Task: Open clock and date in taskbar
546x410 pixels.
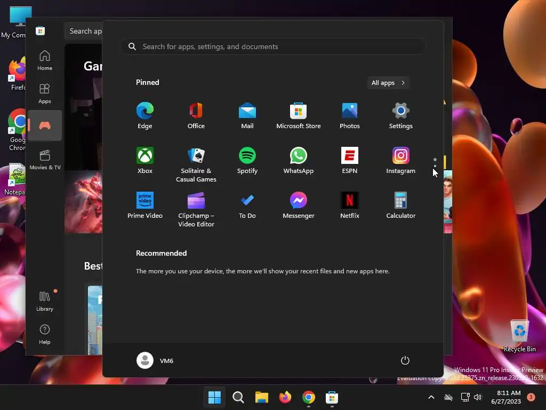Action: click(x=506, y=397)
